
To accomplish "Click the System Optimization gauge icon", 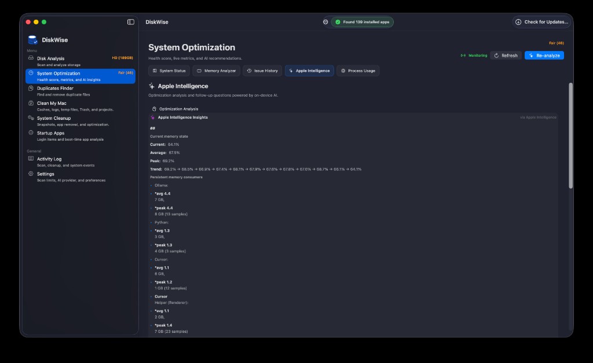I will click(31, 73).
